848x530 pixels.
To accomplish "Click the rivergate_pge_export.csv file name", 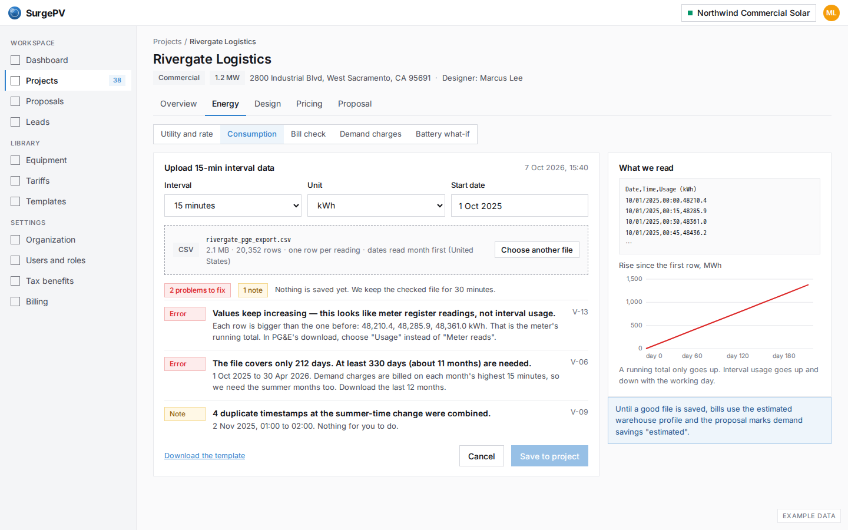I will coord(249,240).
